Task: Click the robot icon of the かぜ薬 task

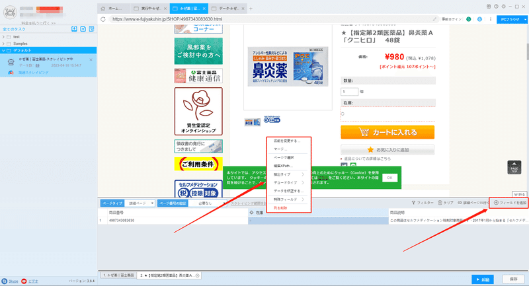Action: [x=11, y=62]
